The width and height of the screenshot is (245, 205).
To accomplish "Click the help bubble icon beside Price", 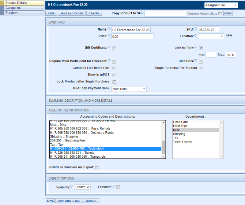I will click(x=109, y=35).
